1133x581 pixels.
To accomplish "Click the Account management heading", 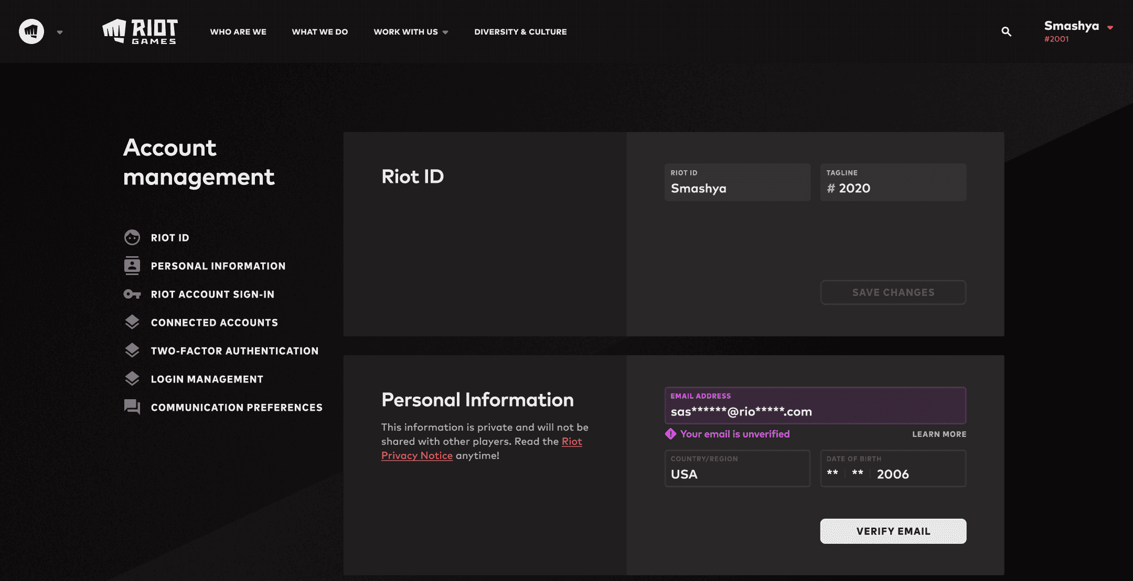I will pos(199,162).
